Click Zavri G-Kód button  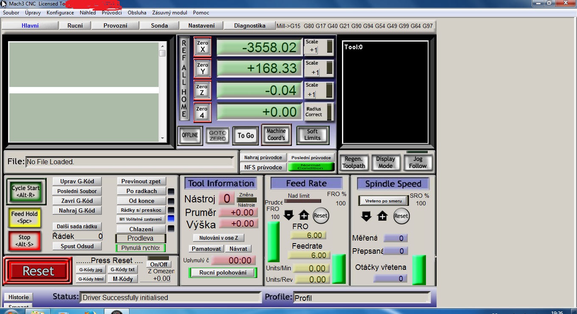point(77,201)
